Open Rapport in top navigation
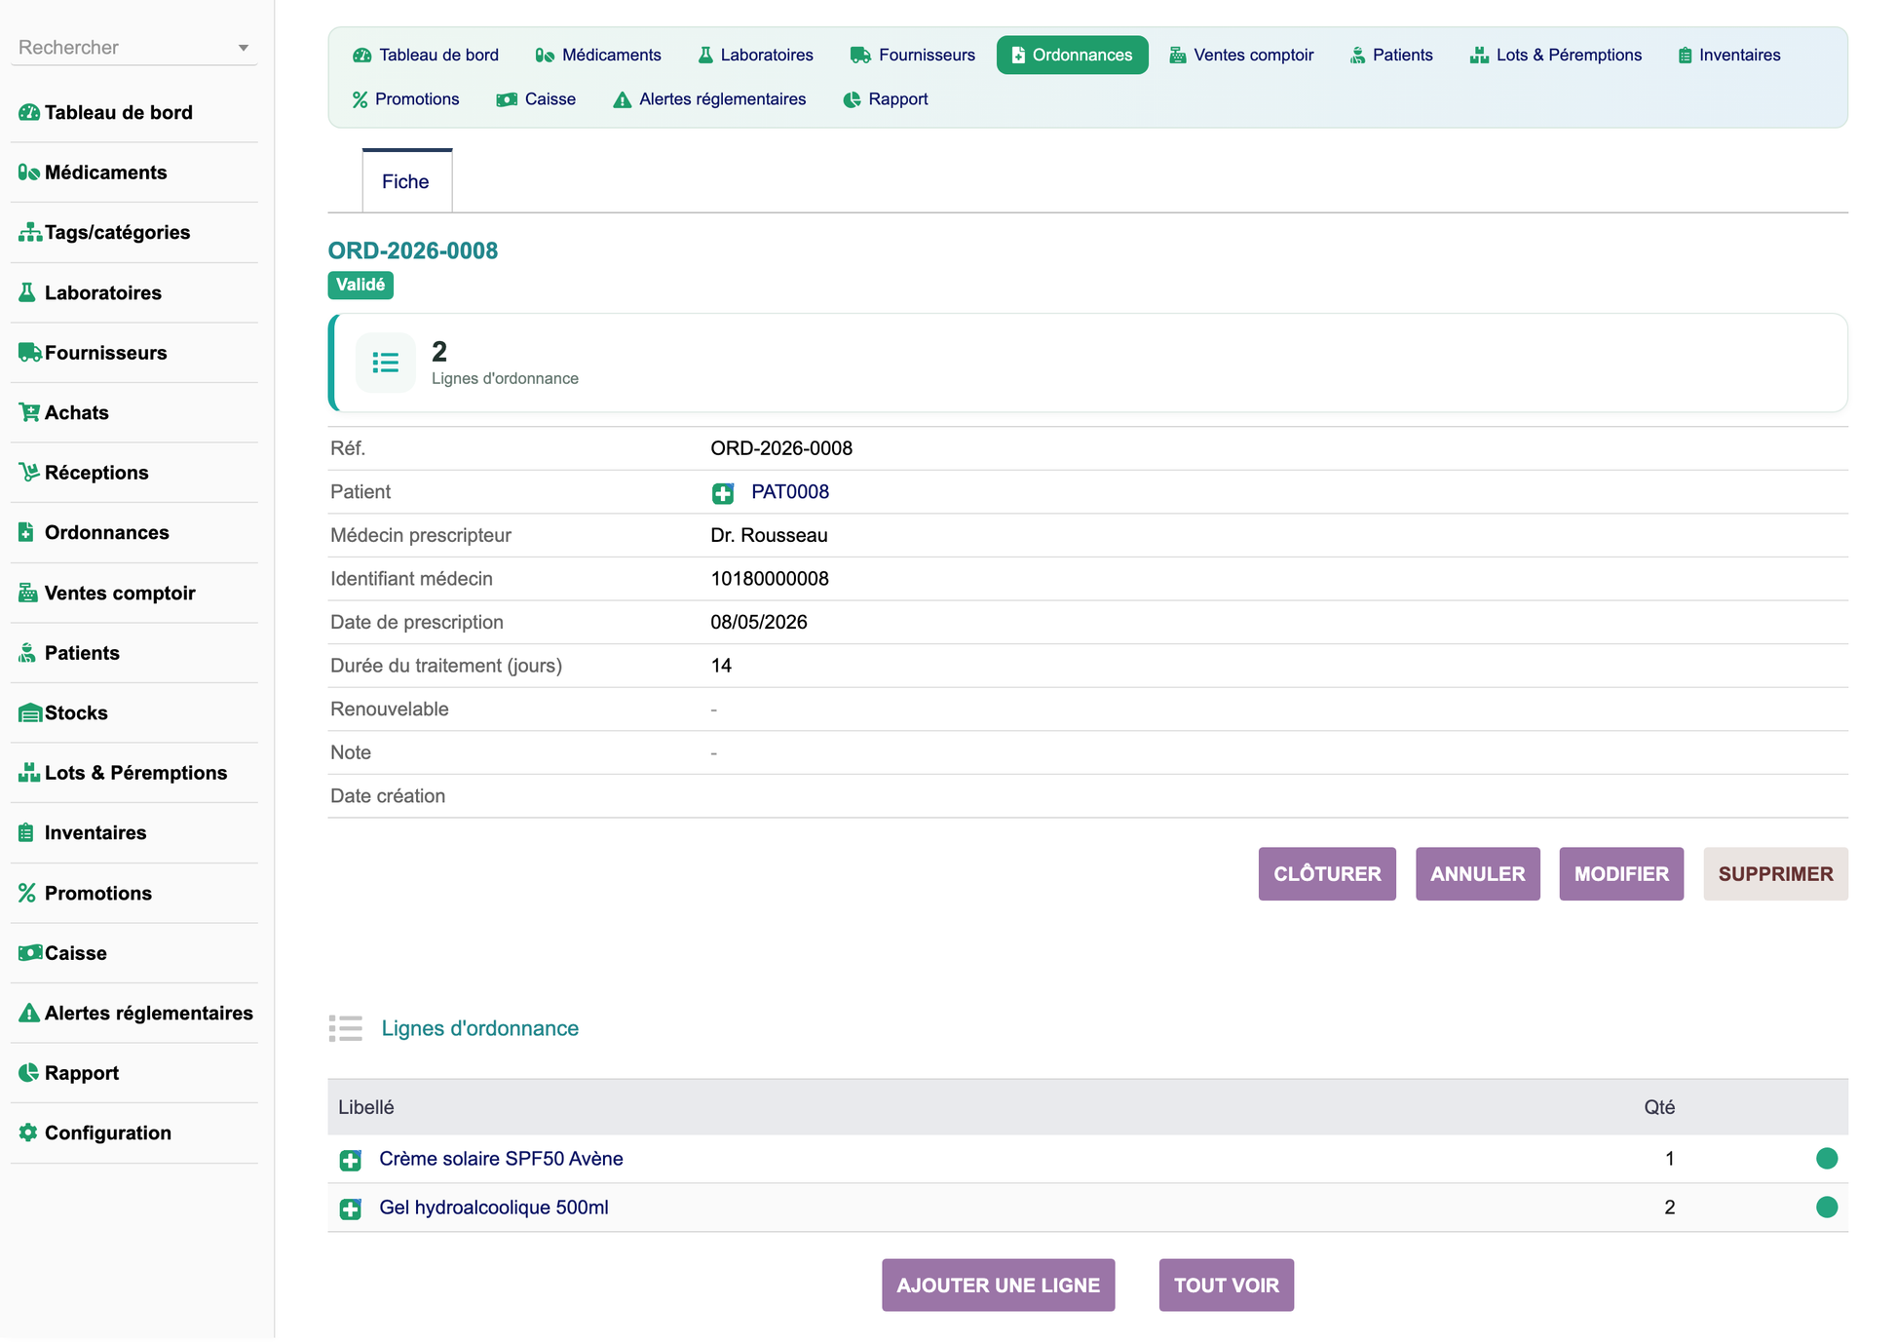This screenshot has height=1343, width=1896. [886, 99]
